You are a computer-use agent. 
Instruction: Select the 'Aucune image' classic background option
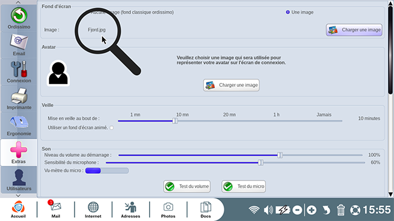(132, 12)
